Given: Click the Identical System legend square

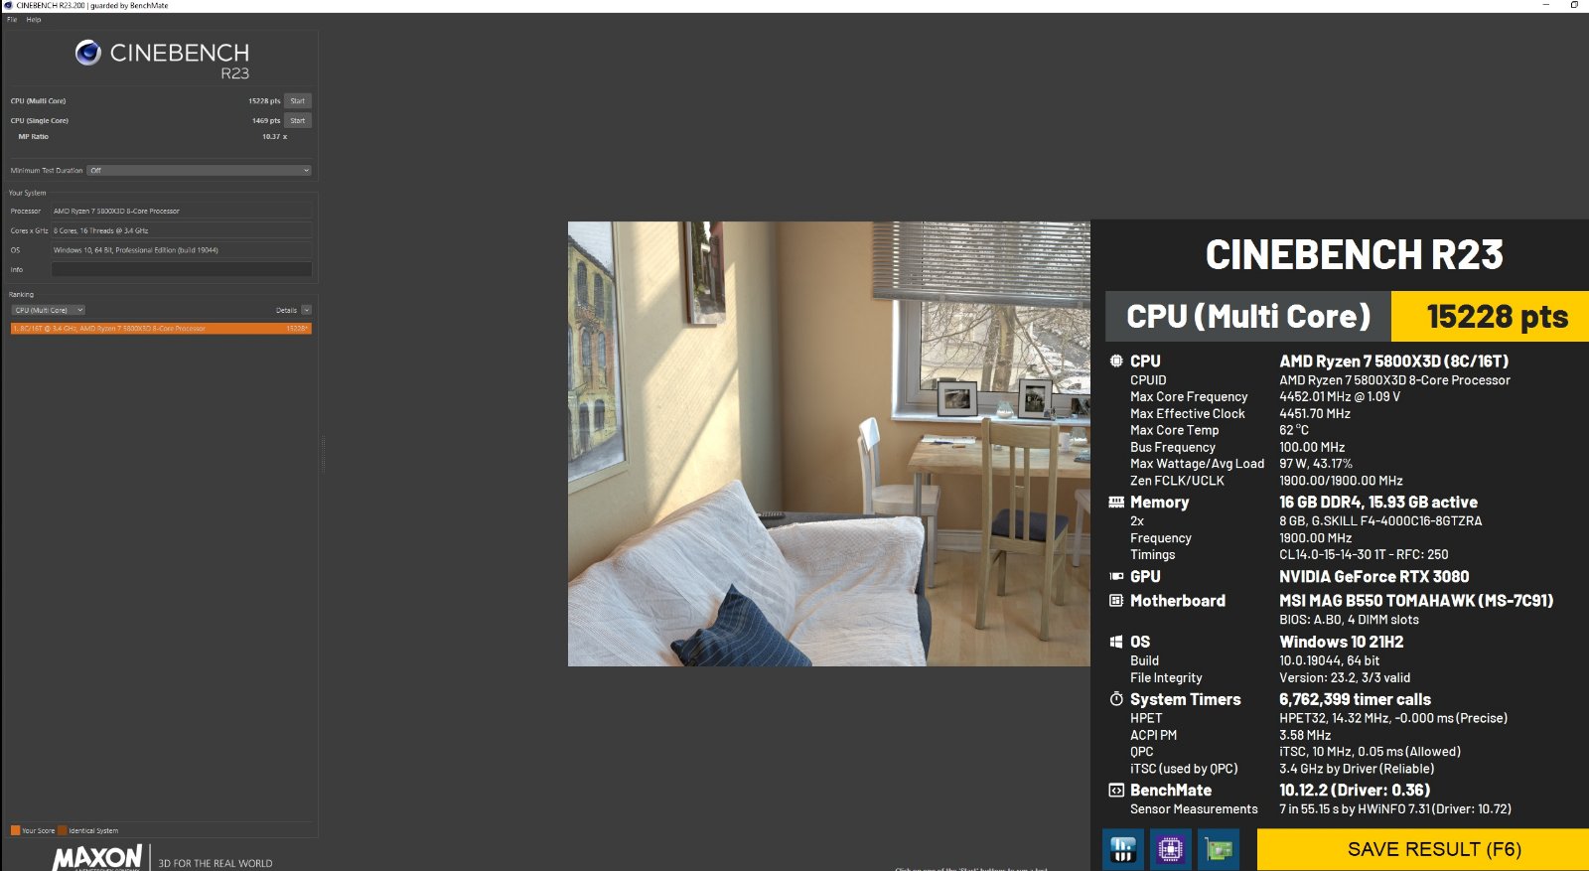Looking at the screenshot, I should tap(63, 830).
